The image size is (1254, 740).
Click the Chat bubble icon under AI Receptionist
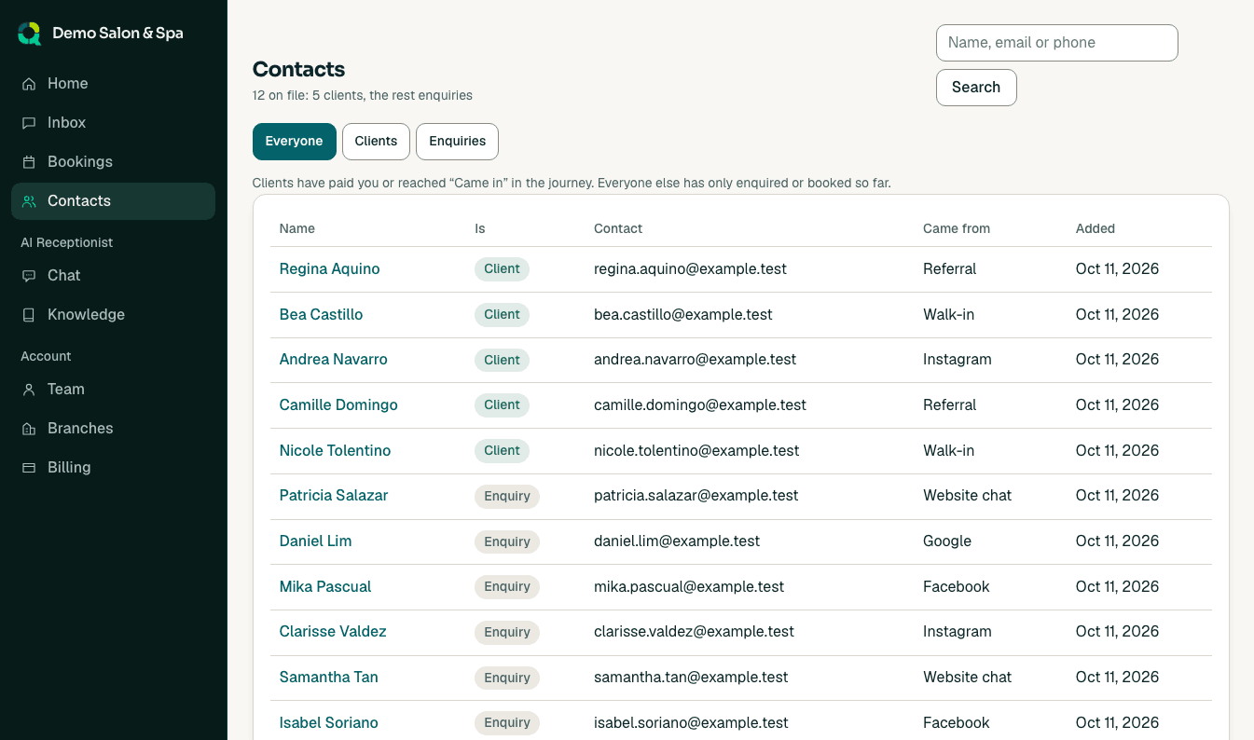click(x=29, y=276)
